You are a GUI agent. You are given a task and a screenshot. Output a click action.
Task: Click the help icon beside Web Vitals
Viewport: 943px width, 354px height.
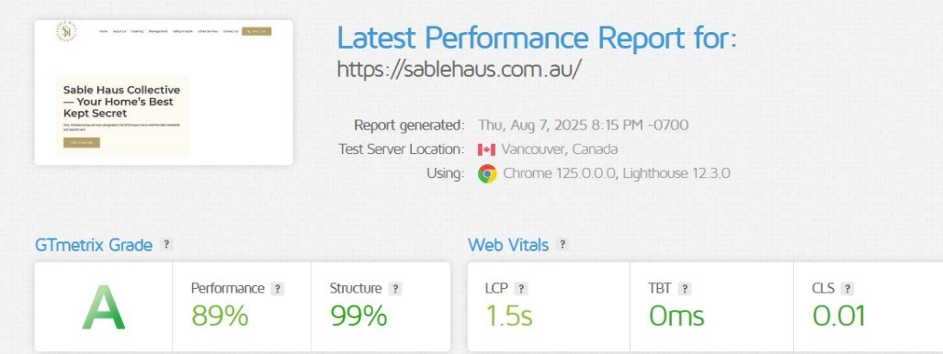point(562,245)
